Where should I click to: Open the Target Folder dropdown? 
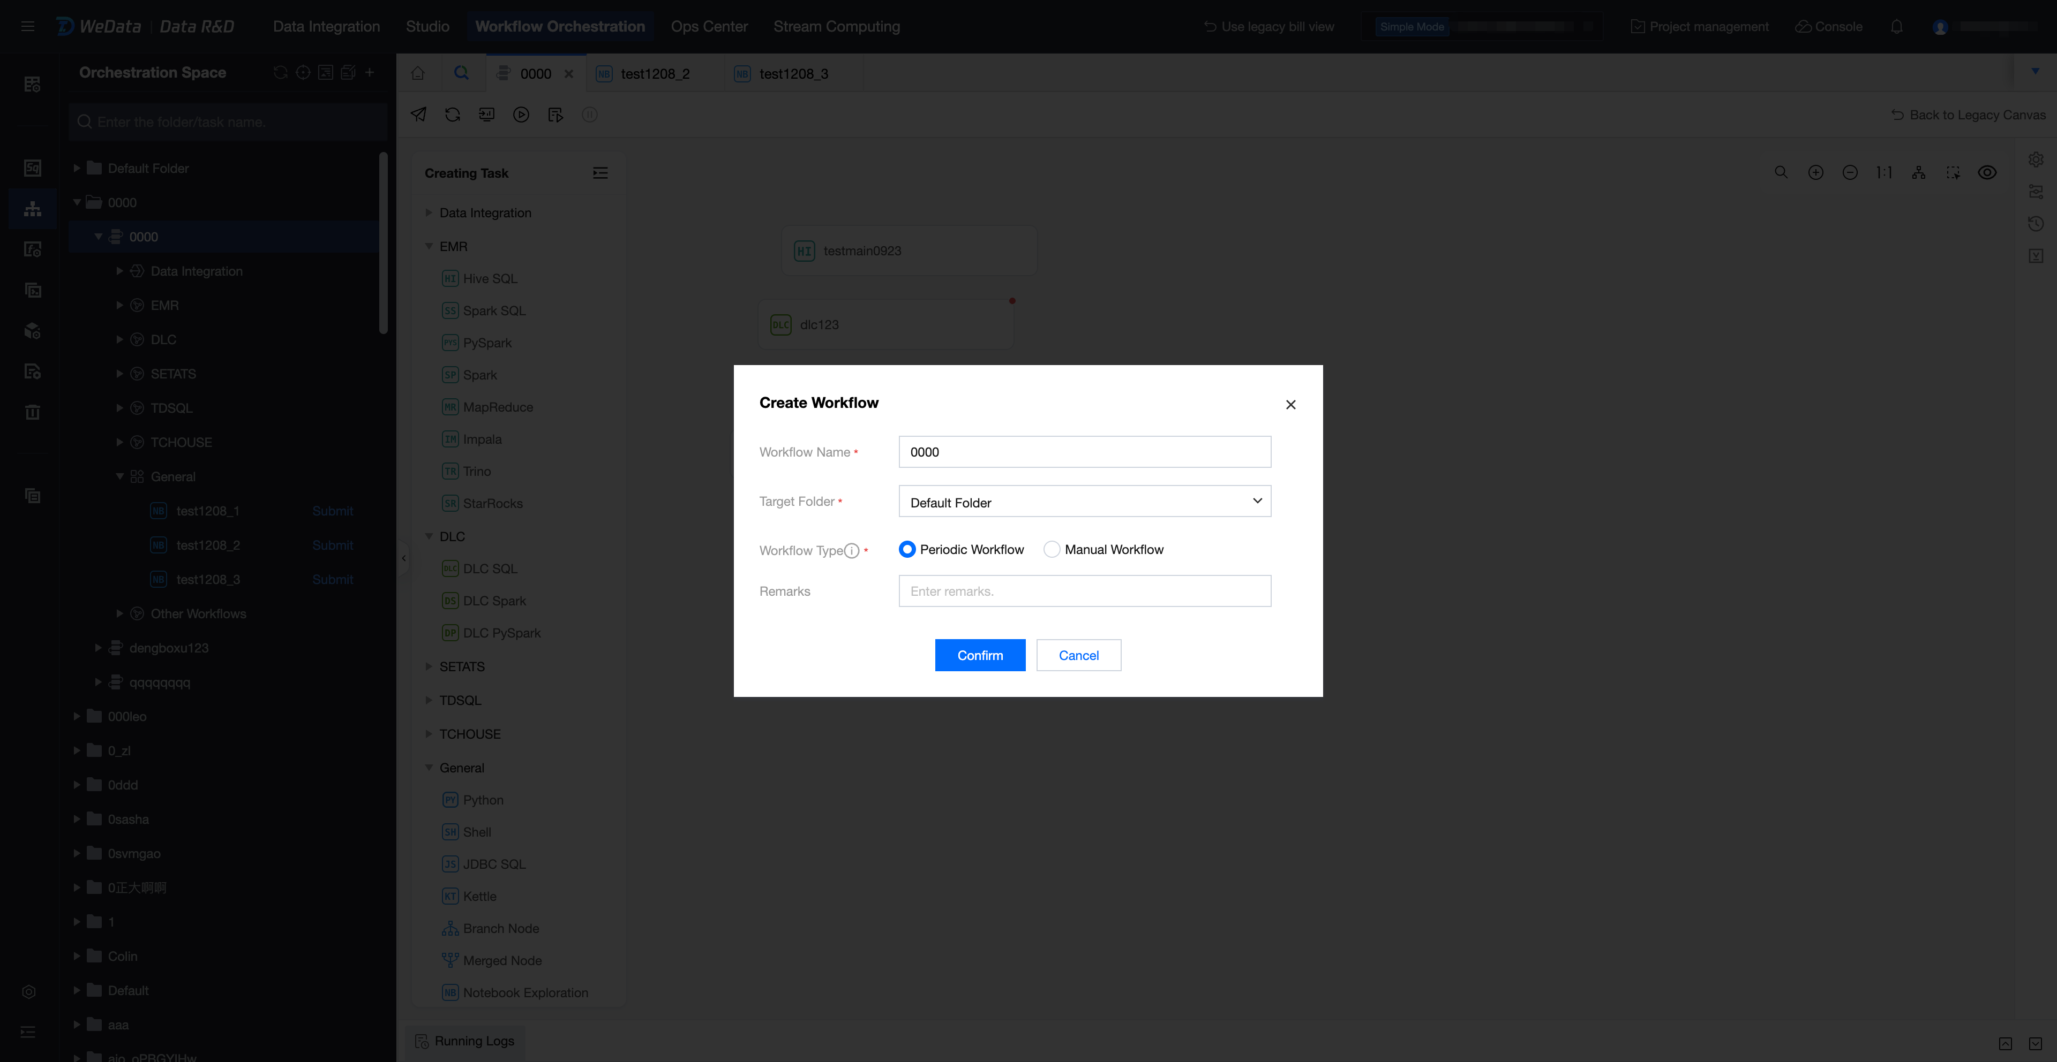(1084, 502)
